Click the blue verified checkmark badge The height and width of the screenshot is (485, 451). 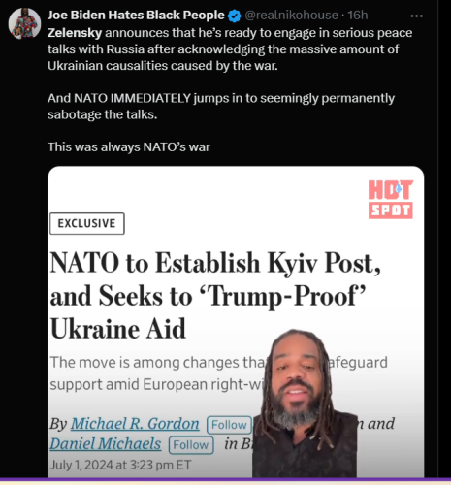pos(235,16)
